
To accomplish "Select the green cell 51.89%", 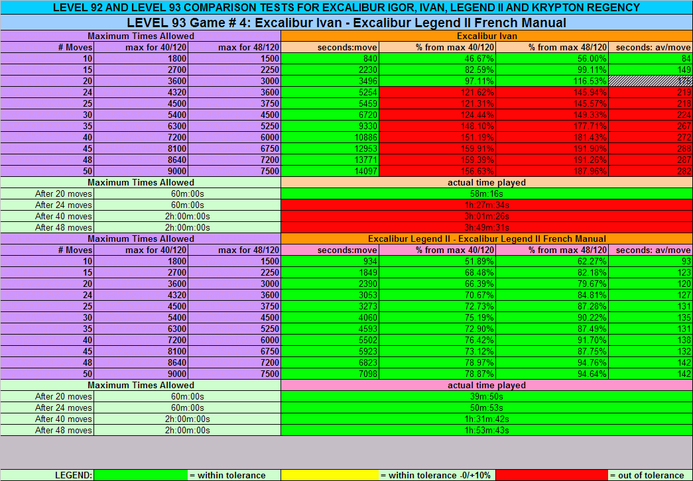I will tap(437, 261).
